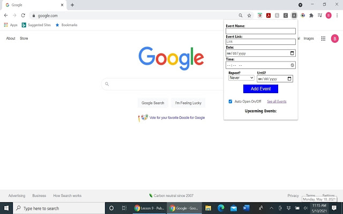Open the Windows notification center

click(334, 208)
